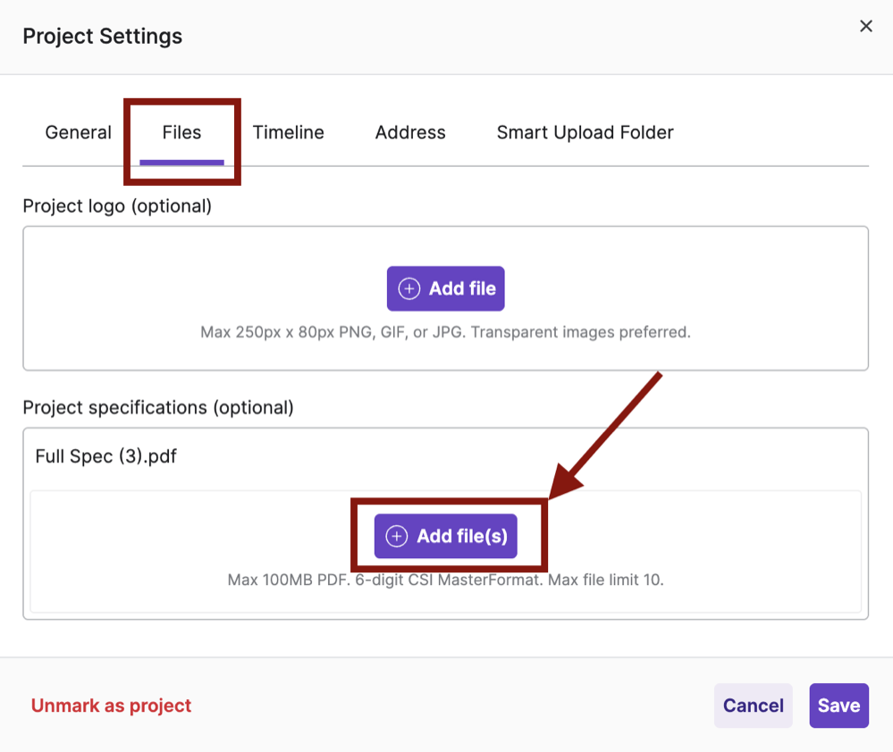
Task: Click Add file(s) for specifications
Action: click(x=445, y=536)
